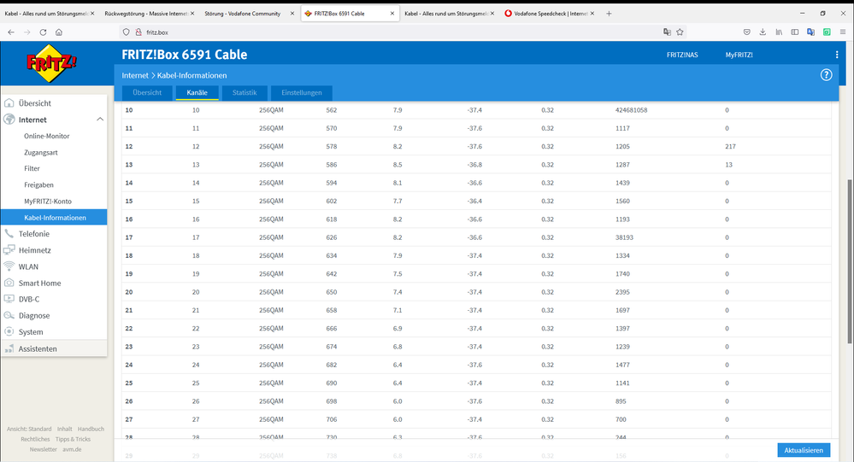Click the Diagnose icon

[x=9, y=315]
